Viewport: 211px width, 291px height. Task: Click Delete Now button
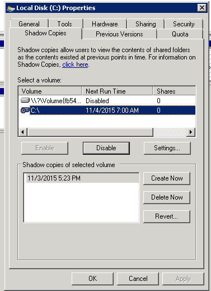point(167,197)
